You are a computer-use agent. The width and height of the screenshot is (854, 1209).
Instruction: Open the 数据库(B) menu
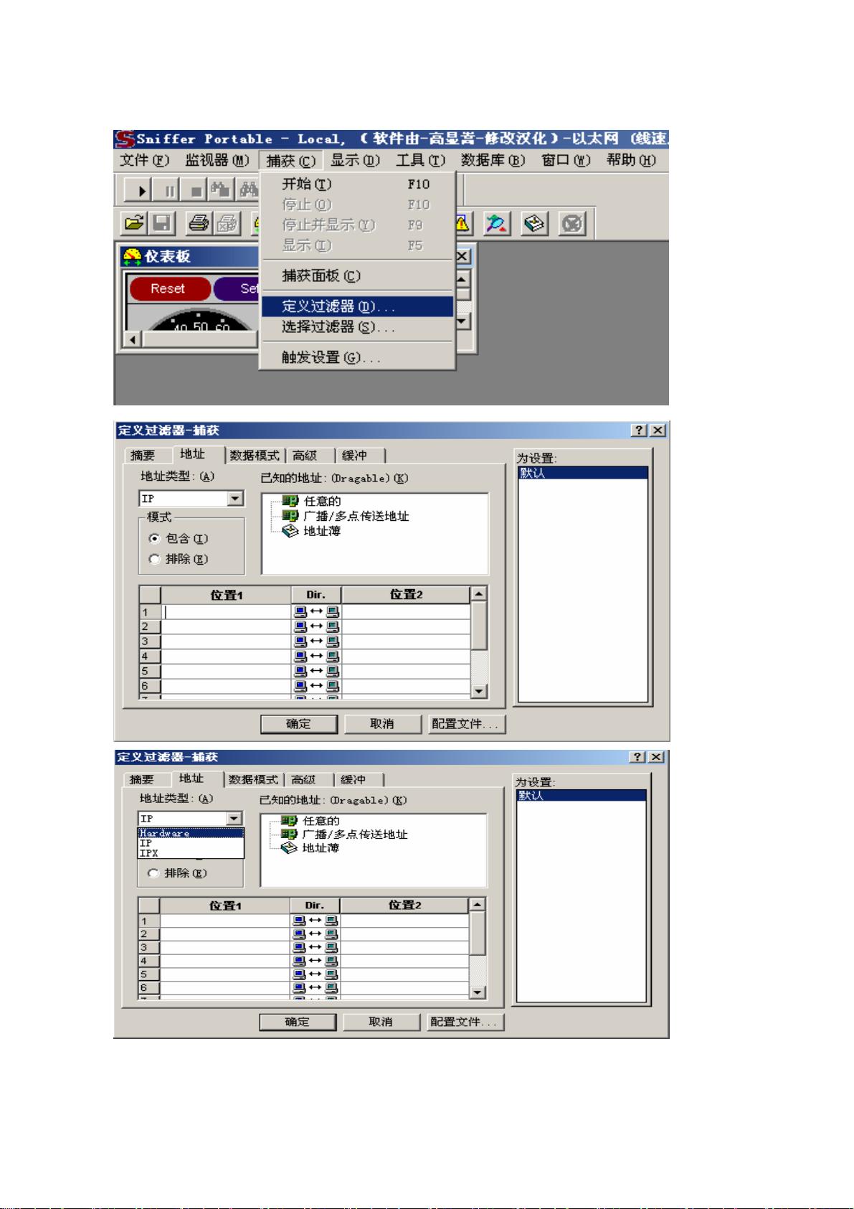[493, 161]
